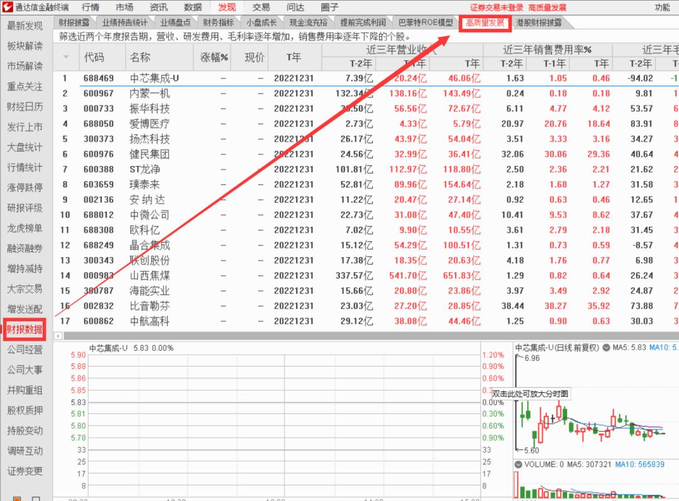Select 财报数据 in the left sidebar

pos(25,329)
